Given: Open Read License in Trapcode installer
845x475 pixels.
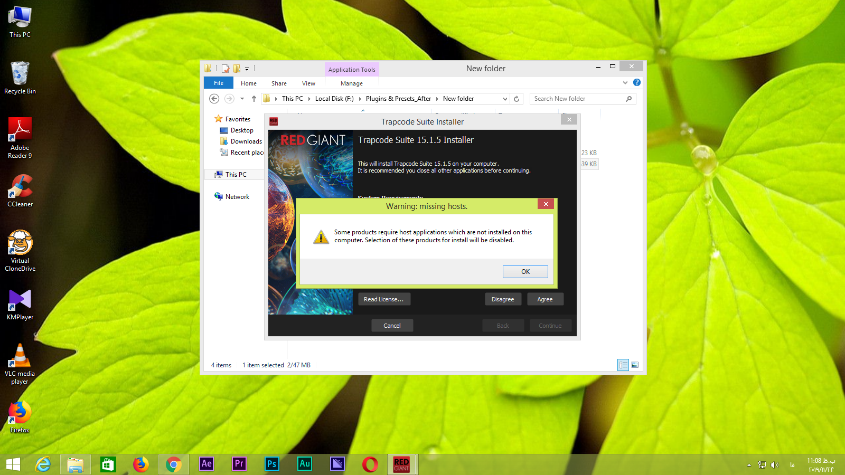Looking at the screenshot, I should click(384, 299).
